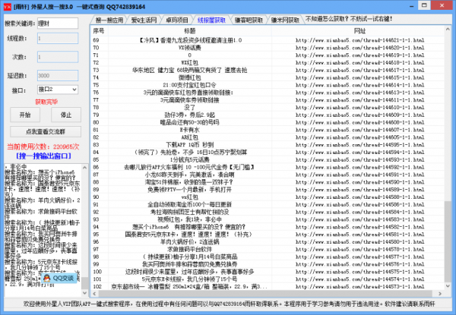Select row 81 titled E卡有水
The width and height of the screenshot is (456, 315).
tap(268, 130)
